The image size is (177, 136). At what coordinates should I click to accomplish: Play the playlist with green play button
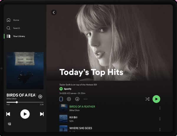pyautogui.click(x=156, y=99)
